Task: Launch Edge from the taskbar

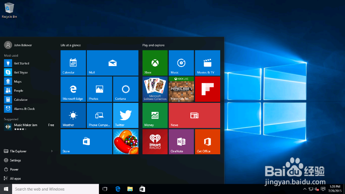Action: [118, 189]
